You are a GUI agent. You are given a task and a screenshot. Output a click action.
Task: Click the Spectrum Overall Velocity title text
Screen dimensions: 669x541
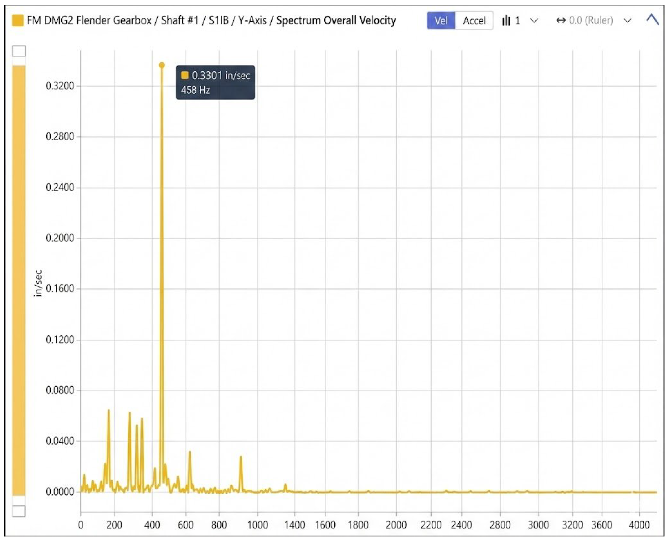click(x=336, y=20)
